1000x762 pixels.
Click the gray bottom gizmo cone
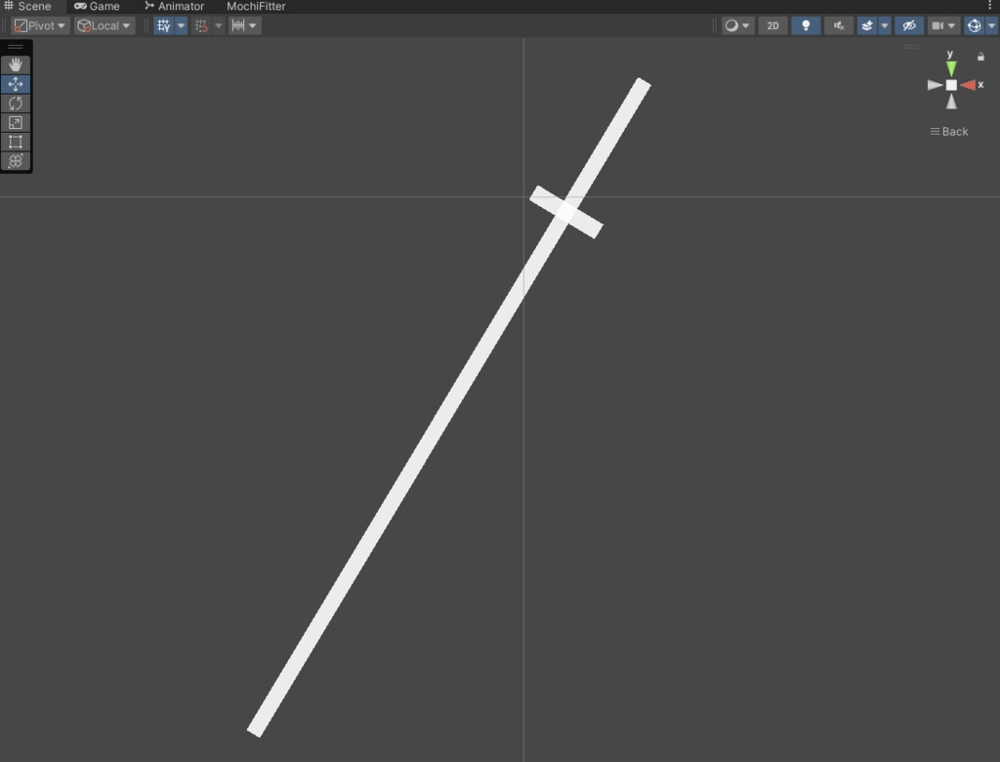(x=951, y=102)
